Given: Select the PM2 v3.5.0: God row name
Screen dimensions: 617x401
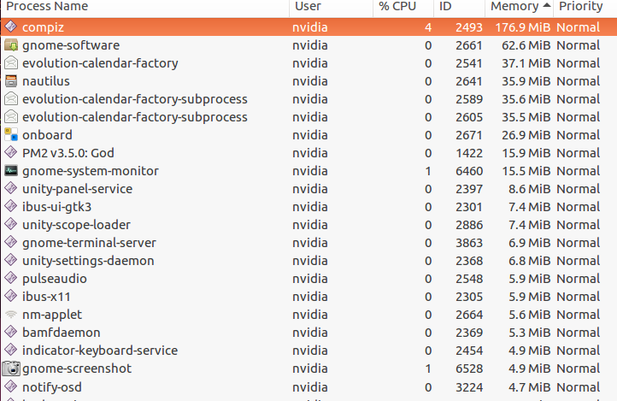Looking at the screenshot, I should (x=68, y=153).
